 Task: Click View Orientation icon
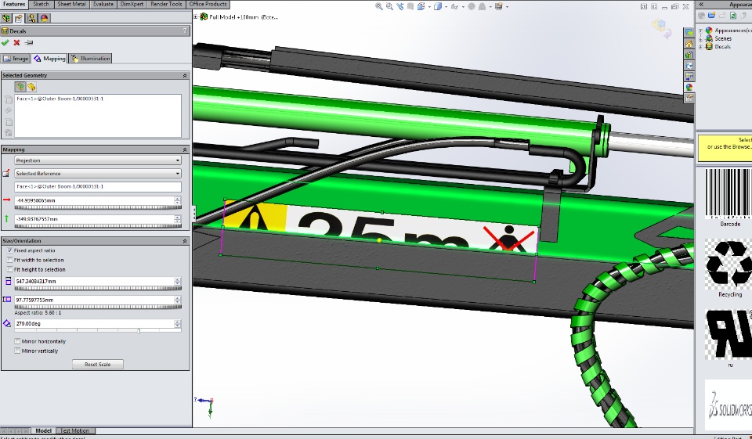[421, 6]
